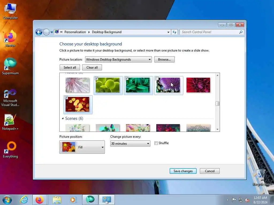Click the Control Panel taskbar button

click(107, 200)
